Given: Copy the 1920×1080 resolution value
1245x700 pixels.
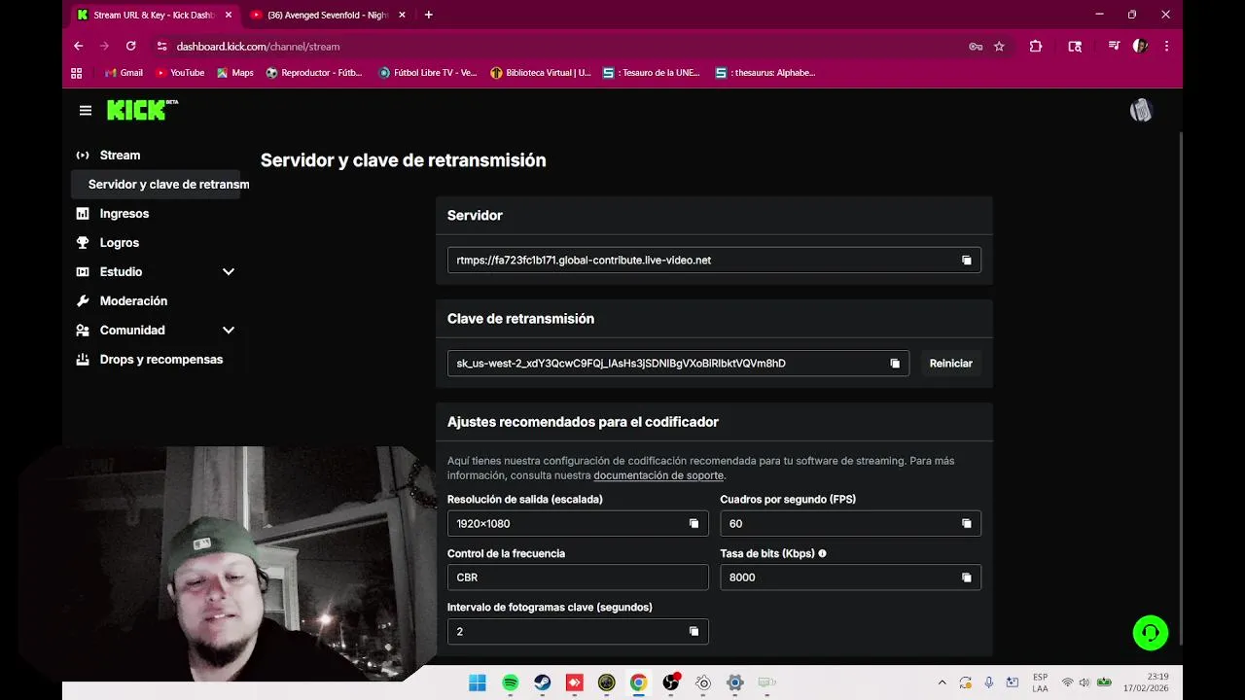Looking at the screenshot, I should pos(694,523).
